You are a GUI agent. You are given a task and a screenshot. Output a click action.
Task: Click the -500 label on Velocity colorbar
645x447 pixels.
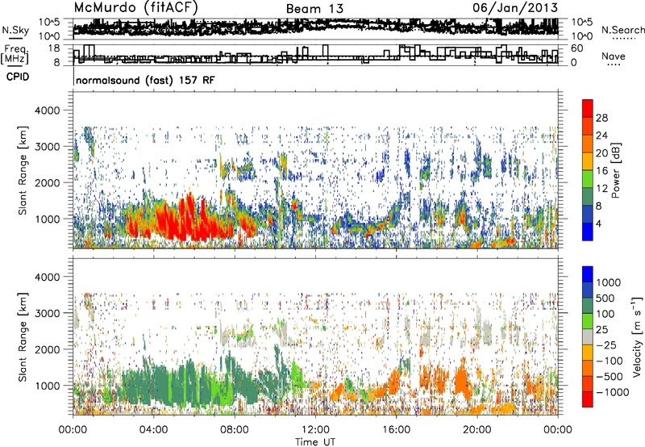(x=610, y=377)
